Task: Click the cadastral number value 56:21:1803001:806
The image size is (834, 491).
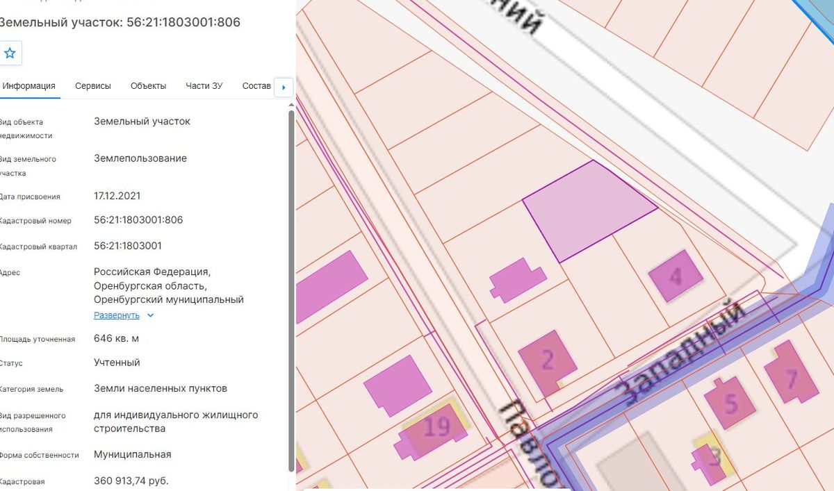Action: coord(138,220)
